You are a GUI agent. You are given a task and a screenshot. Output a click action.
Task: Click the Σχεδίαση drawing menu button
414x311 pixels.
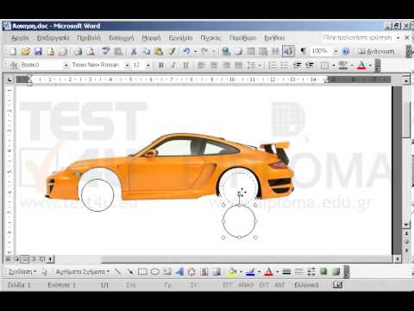[x=22, y=272]
